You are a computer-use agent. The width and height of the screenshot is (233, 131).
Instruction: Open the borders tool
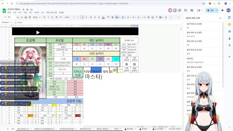[113, 17]
